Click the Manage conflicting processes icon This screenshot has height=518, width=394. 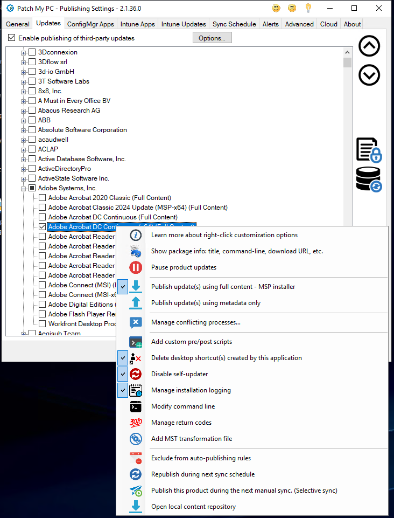[136, 322]
